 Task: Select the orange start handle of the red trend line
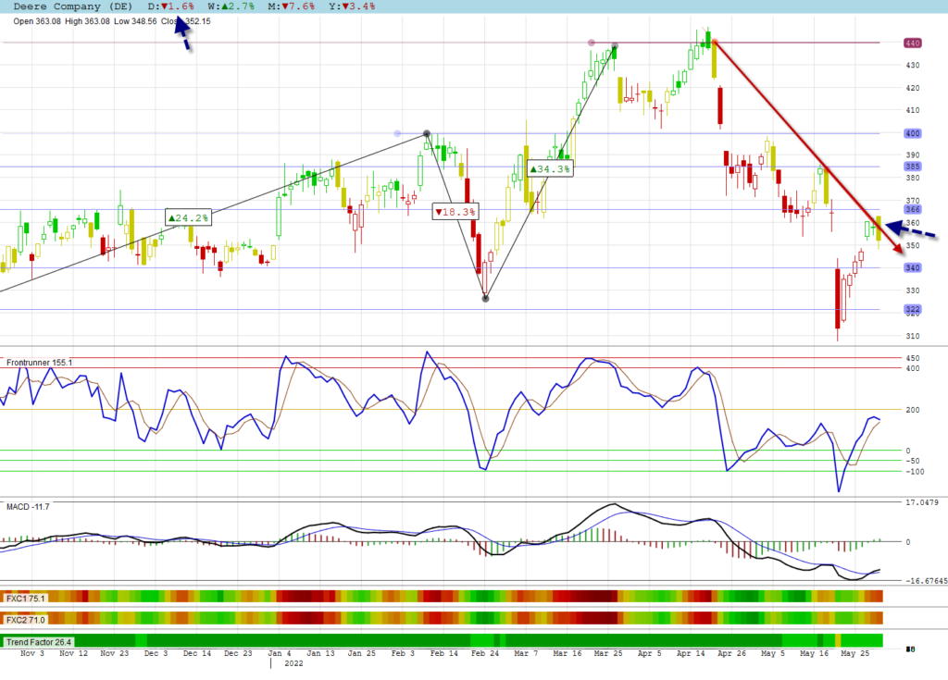(715, 42)
